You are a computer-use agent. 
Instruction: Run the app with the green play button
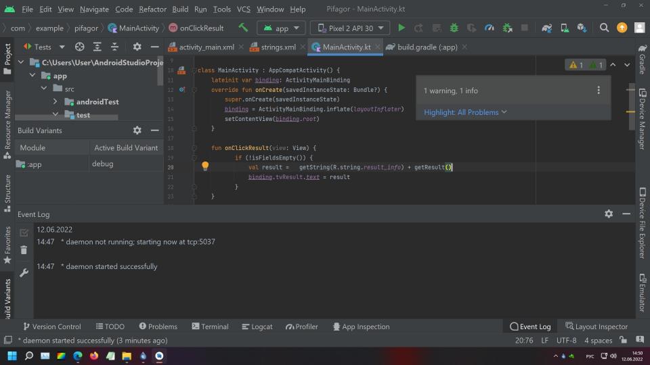point(402,28)
